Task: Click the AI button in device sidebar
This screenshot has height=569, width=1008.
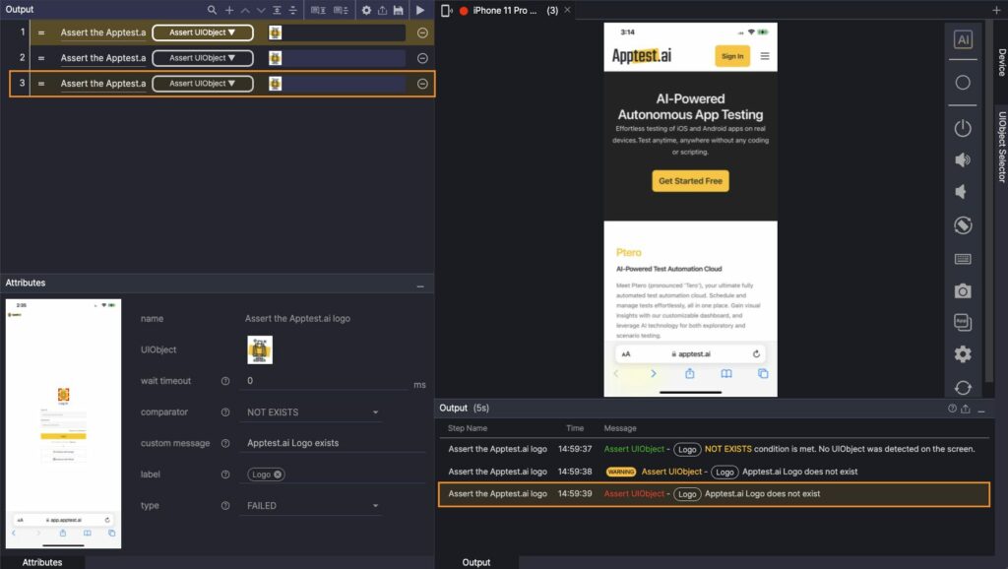Action: [x=963, y=39]
